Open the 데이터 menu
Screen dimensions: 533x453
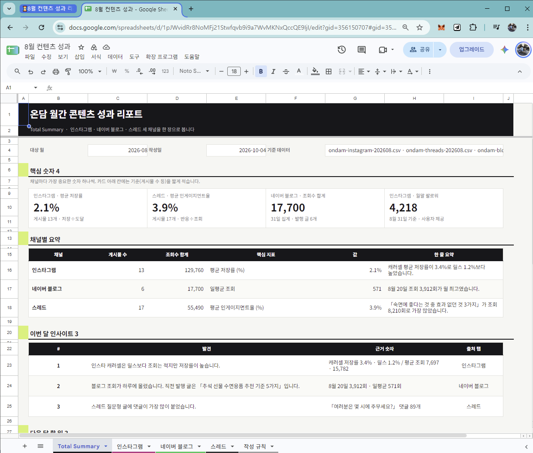115,57
